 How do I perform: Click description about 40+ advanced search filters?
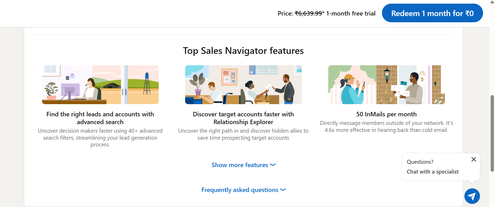click(100, 138)
